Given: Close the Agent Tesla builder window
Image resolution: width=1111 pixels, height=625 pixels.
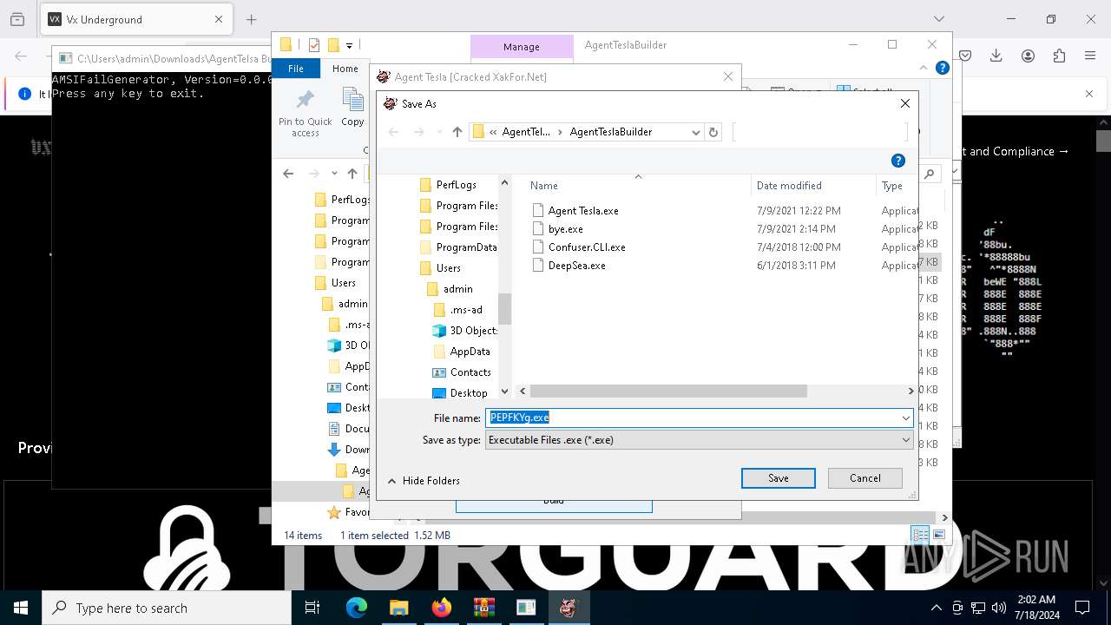Looking at the screenshot, I should click(728, 76).
